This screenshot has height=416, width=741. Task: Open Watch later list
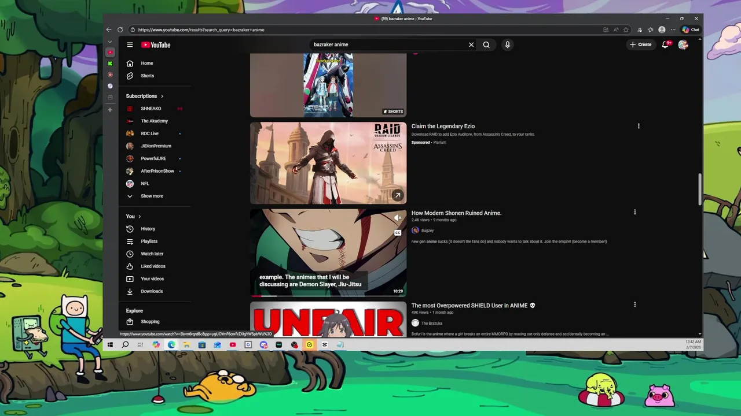click(x=155, y=254)
